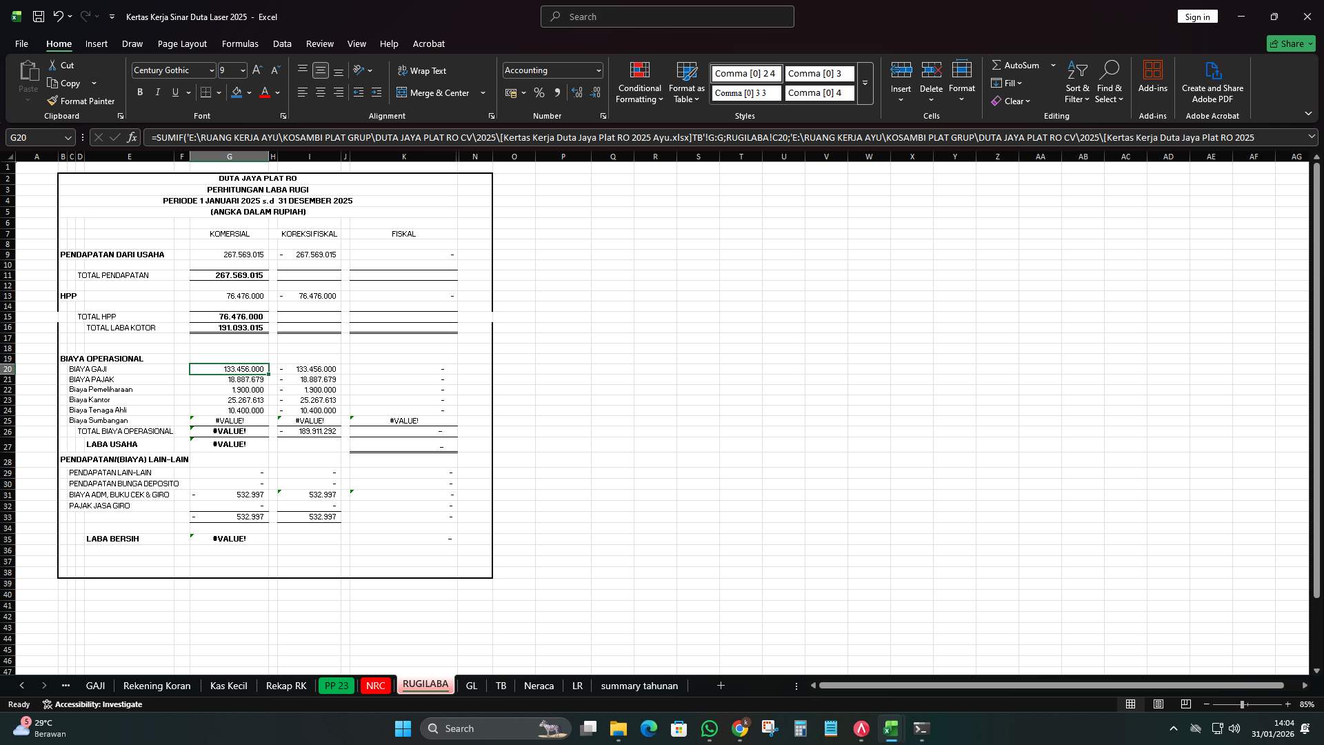
Task: Click the Sign in button
Action: tap(1197, 16)
